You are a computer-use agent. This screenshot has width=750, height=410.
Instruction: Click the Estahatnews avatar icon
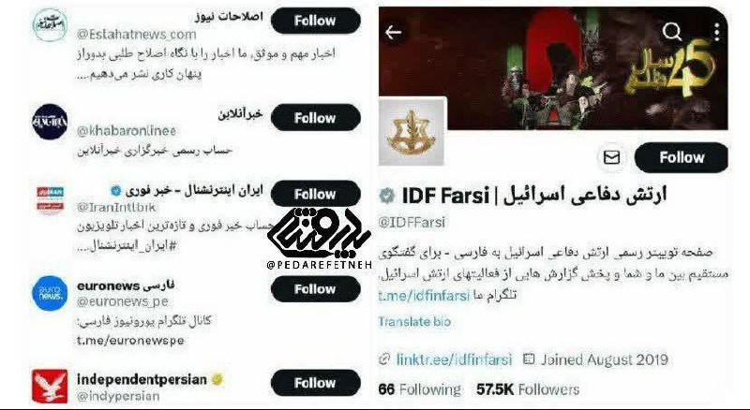point(50,25)
